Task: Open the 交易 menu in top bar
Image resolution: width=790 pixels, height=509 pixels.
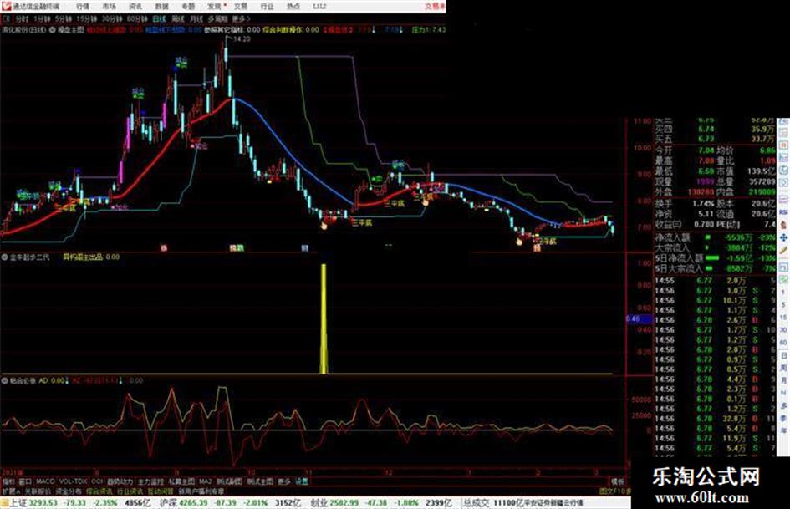Action: [240, 7]
